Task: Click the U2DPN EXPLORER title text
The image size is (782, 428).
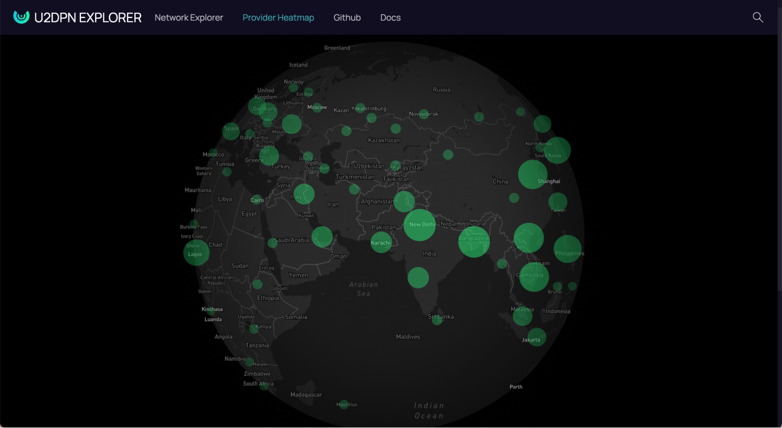Action: (x=88, y=17)
